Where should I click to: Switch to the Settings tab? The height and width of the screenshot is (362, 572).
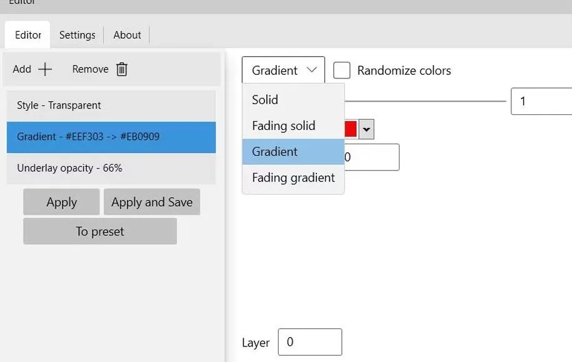point(78,35)
